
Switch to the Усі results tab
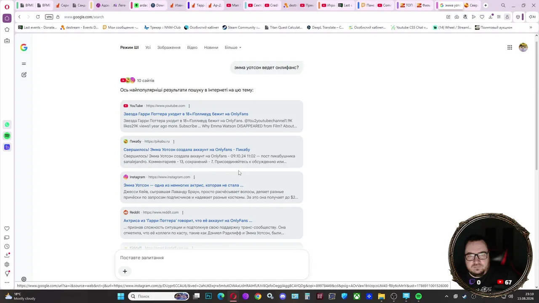(x=148, y=48)
